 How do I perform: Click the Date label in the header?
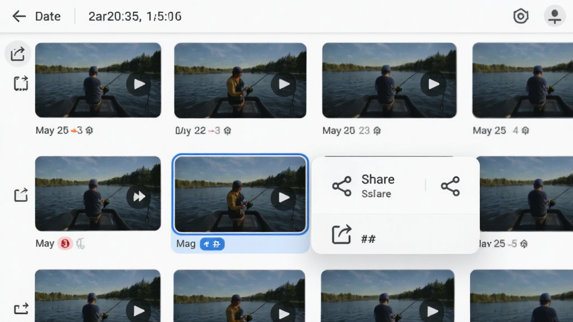[48, 16]
